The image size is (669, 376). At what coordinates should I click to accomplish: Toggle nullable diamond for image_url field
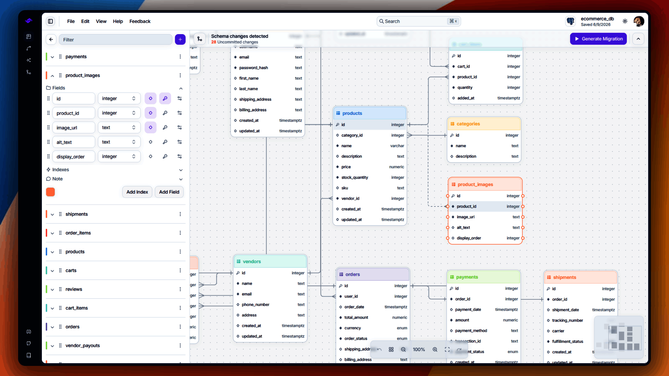(151, 127)
